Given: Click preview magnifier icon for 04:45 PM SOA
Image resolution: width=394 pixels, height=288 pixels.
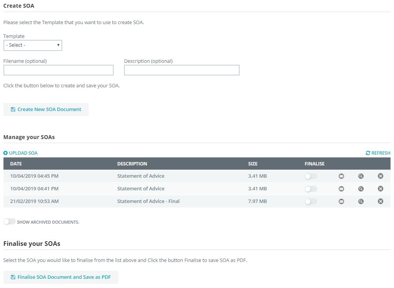Looking at the screenshot, I should [x=361, y=176].
